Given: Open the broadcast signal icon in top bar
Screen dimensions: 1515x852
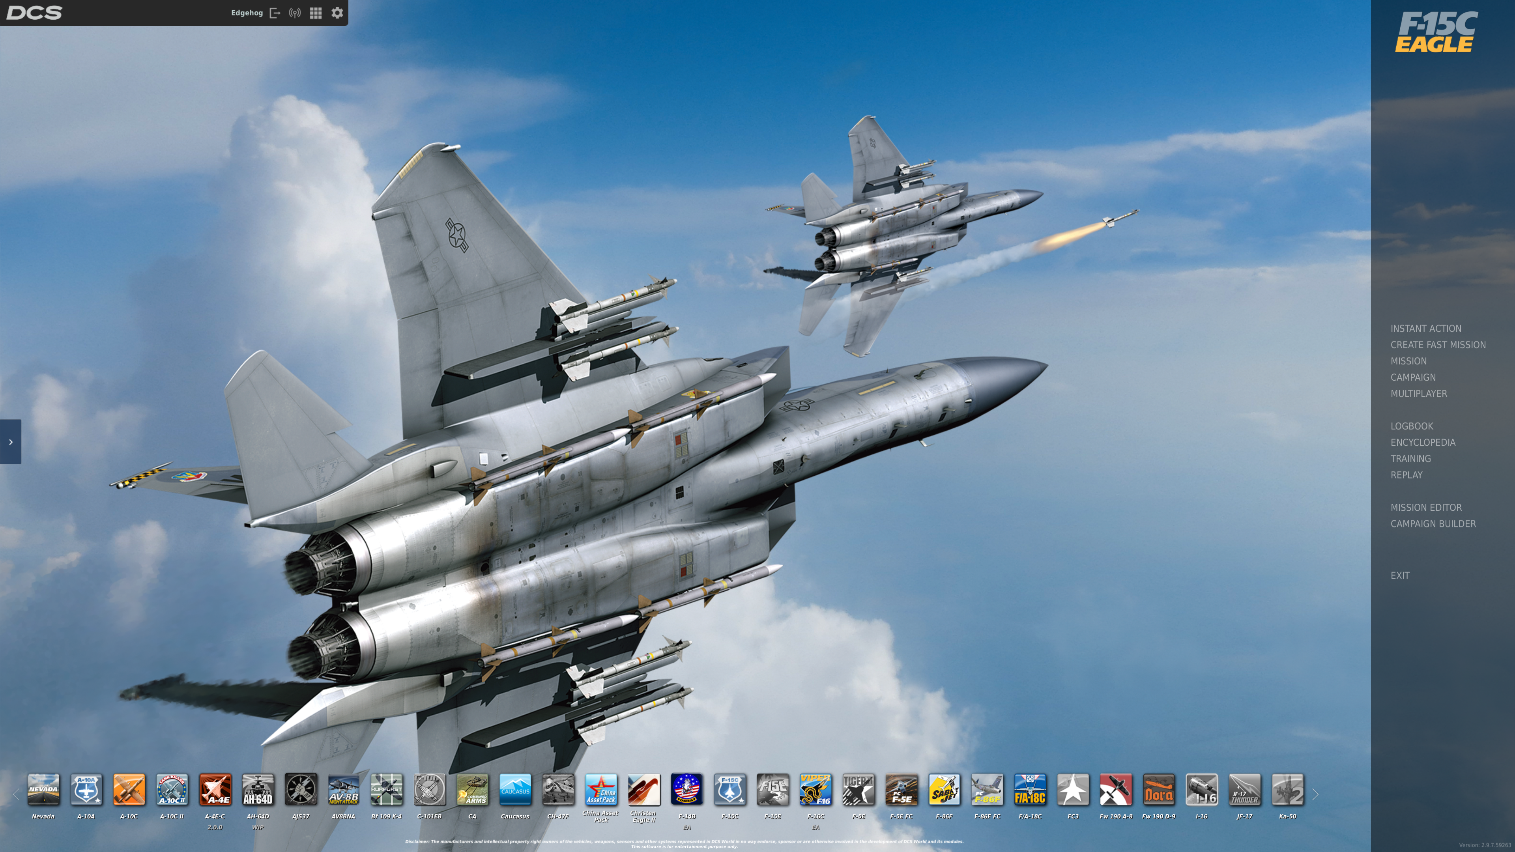Looking at the screenshot, I should click(295, 13).
